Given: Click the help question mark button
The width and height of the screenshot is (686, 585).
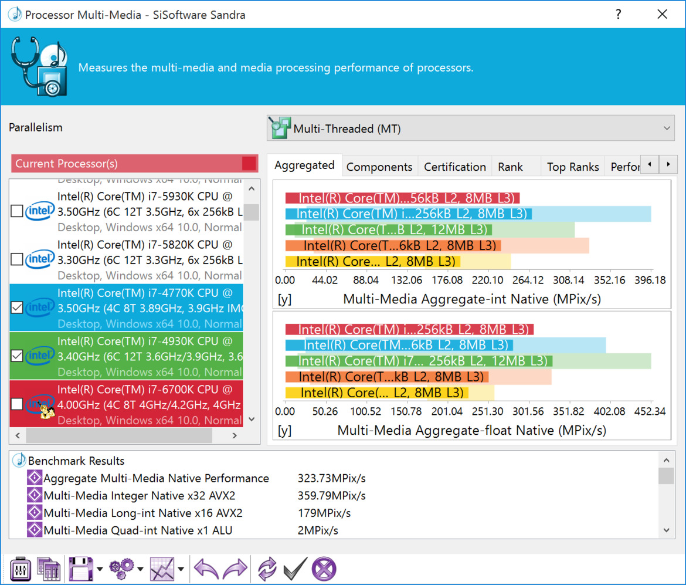Looking at the screenshot, I should tap(618, 15).
